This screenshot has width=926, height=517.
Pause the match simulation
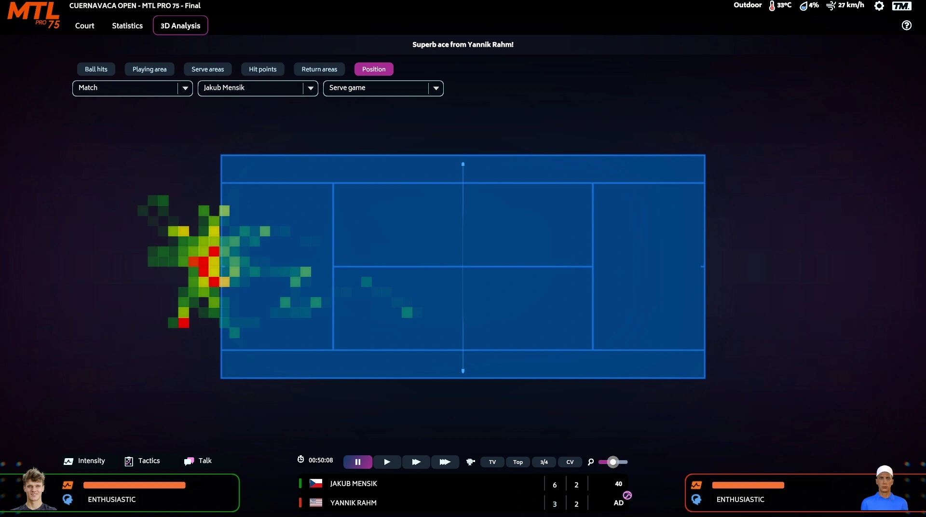[357, 462]
